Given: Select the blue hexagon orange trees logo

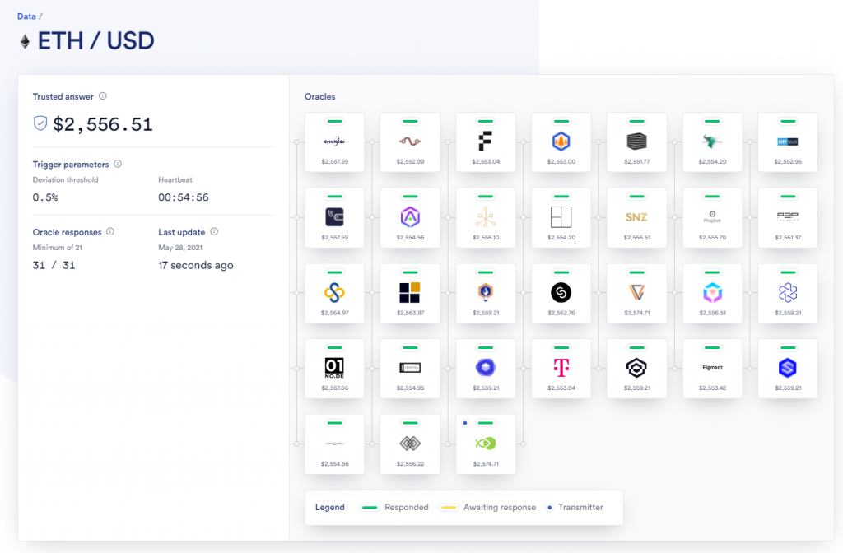Looking at the screenshot, I should click(x=561, y=142).
